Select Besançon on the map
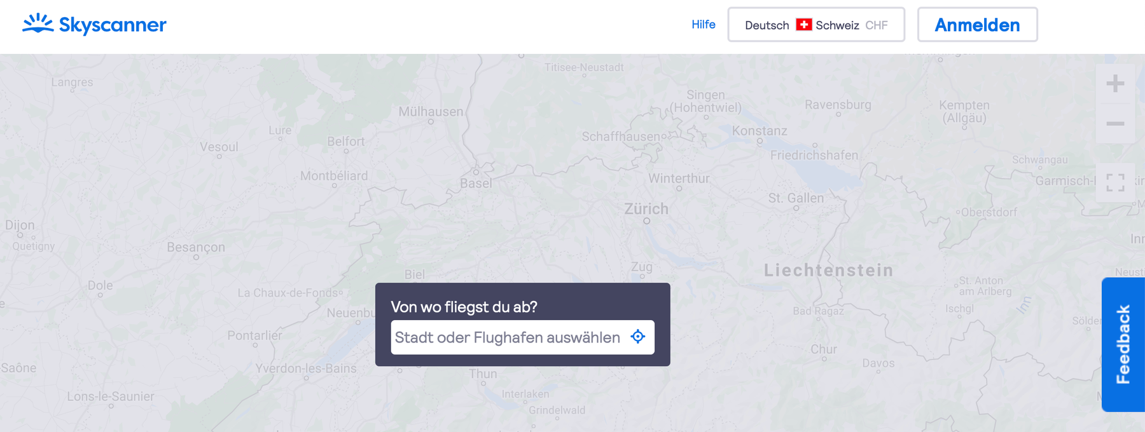 pyautogui.click(x=196, y=247)
